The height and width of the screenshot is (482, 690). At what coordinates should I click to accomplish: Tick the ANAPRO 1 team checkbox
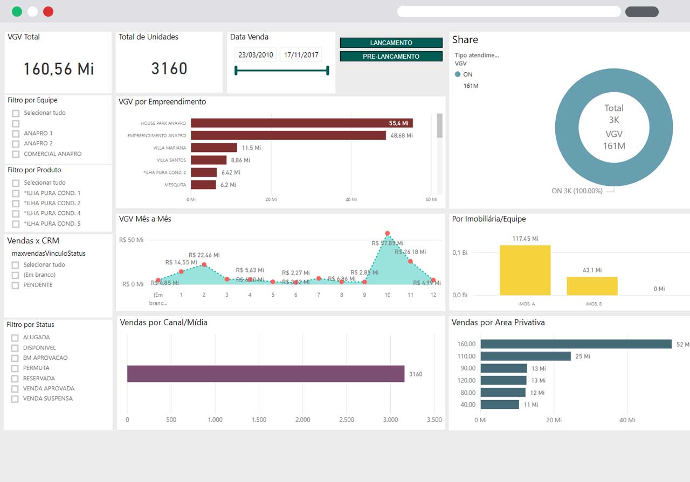click(x=16, y=134)
